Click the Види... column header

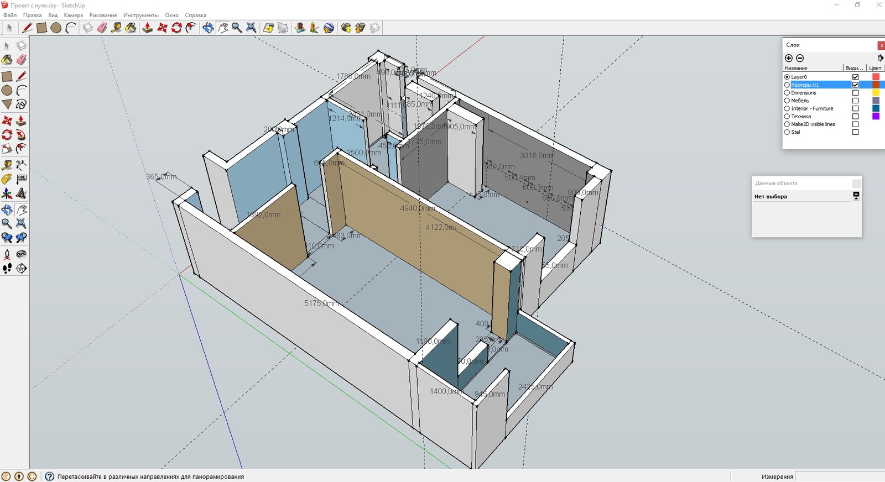(855, 68)
